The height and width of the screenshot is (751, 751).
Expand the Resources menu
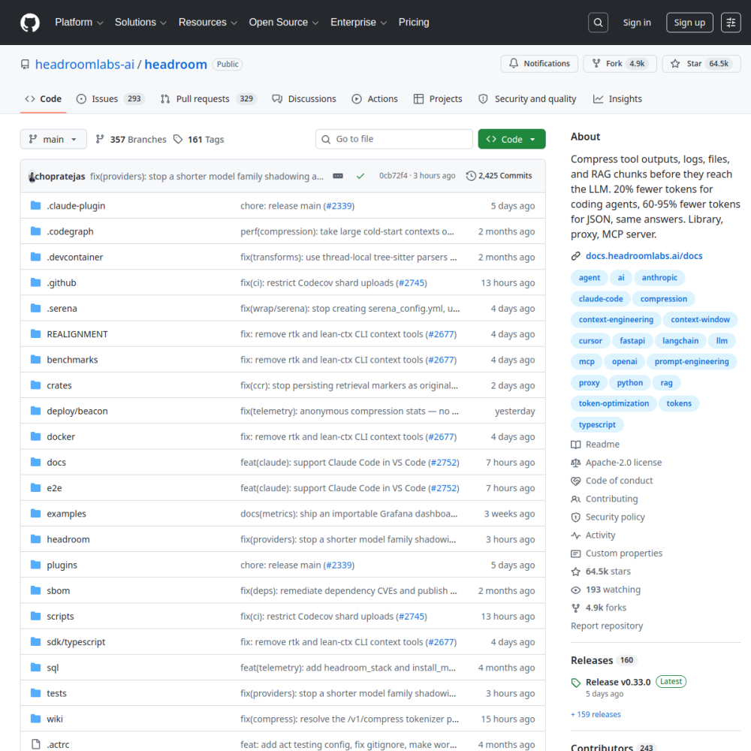click(208, 23)
